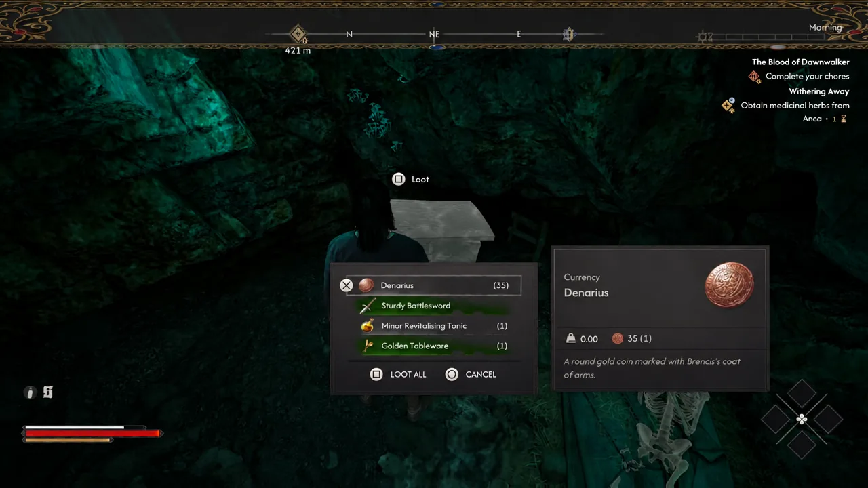Click the circle button icon beside CANCEL

pyautogui.click(x=452, y=374)
